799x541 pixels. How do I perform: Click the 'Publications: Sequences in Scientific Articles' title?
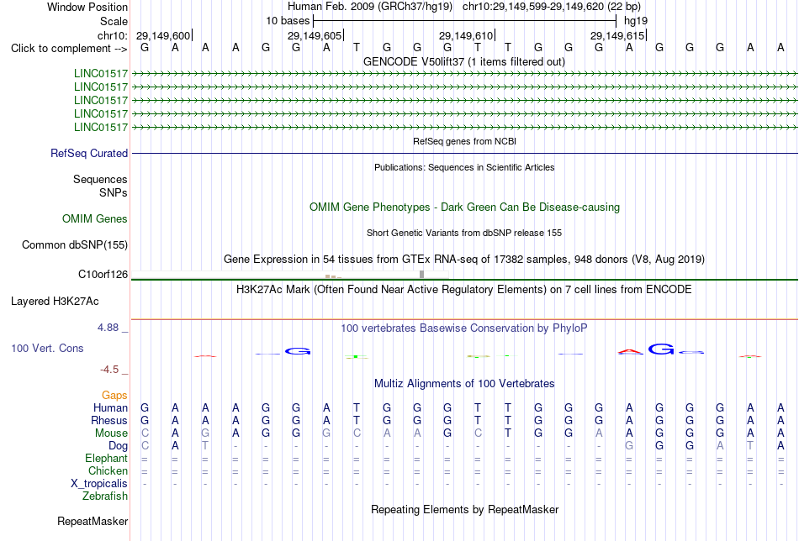(x=464, y=167)
